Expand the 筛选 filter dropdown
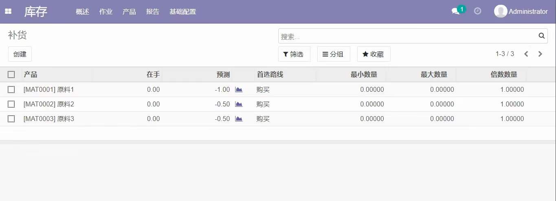The width and height of the screenshot is (556, 201). [294, 54]
